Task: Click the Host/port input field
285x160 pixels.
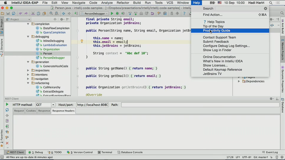Action: pyautogui.click(x=92, y=105)
